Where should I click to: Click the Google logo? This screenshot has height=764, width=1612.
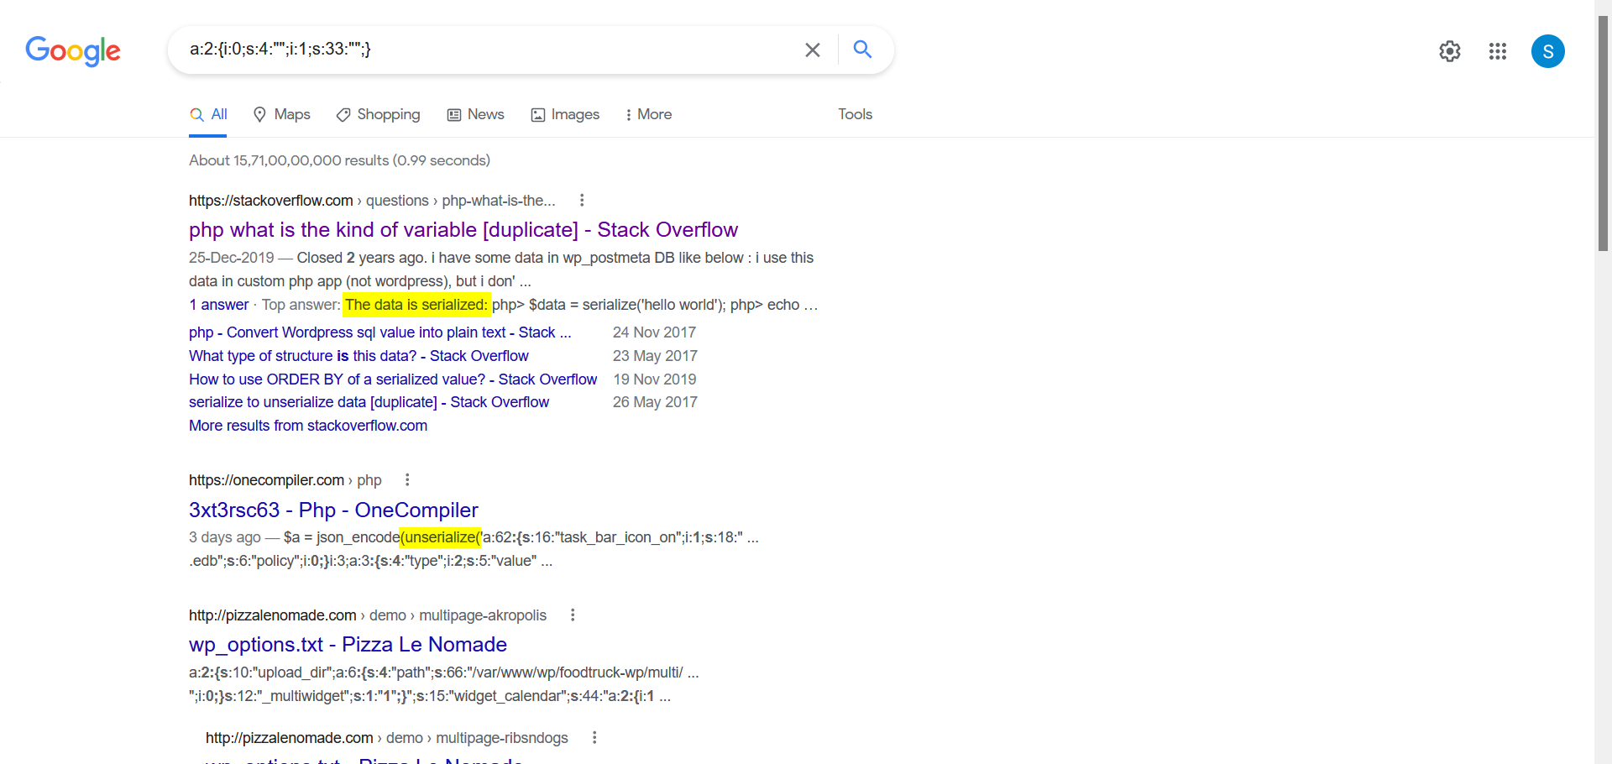[73, 50]
